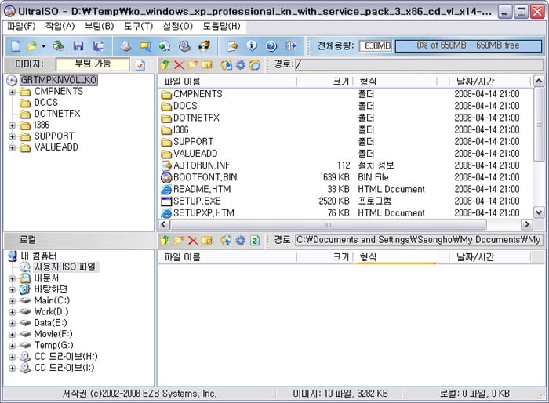
Task: Select SETUP.EXE in the file list
Action: 197,201
